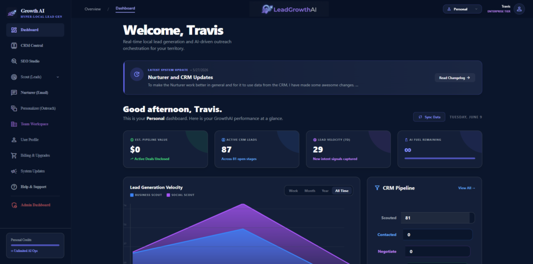Open the Nurturer and CRM Updates title
Screen dimensions: 533x264
[181, 77]
